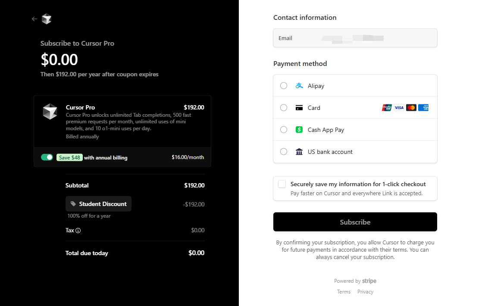Click the Payment method heading
The width and height of the screenshot is (485, 306).
tap(300, 64)
